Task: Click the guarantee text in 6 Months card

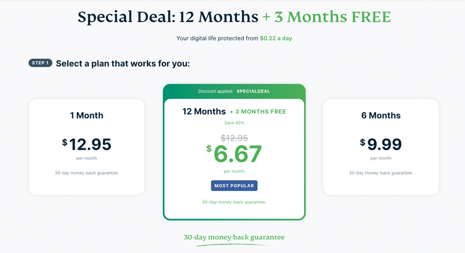Action: pyautogui.click(x=381, y=173)
